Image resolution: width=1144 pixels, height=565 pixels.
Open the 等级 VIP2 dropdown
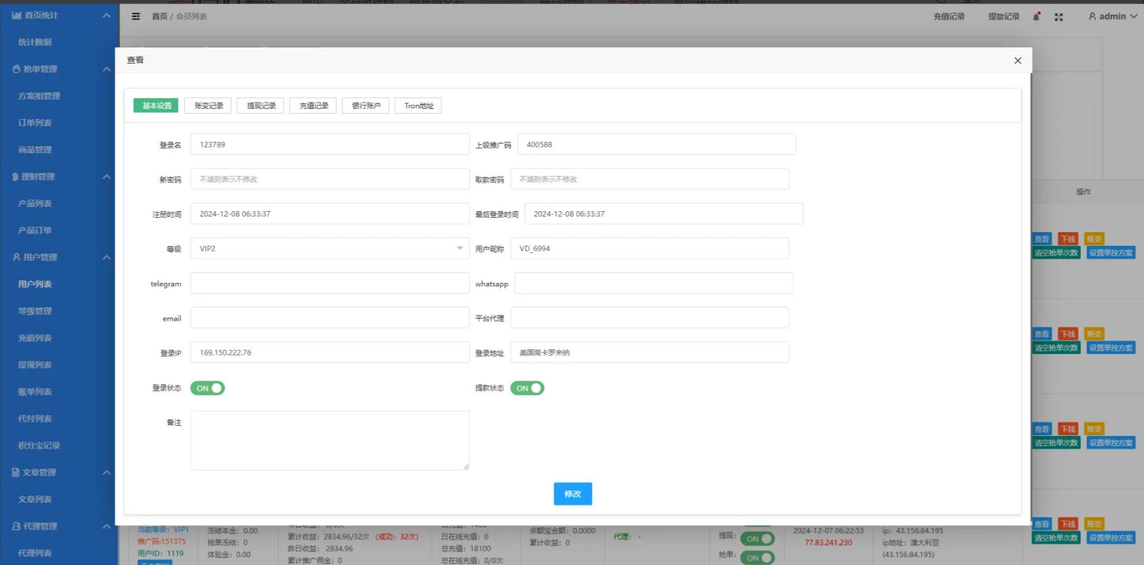329,248
